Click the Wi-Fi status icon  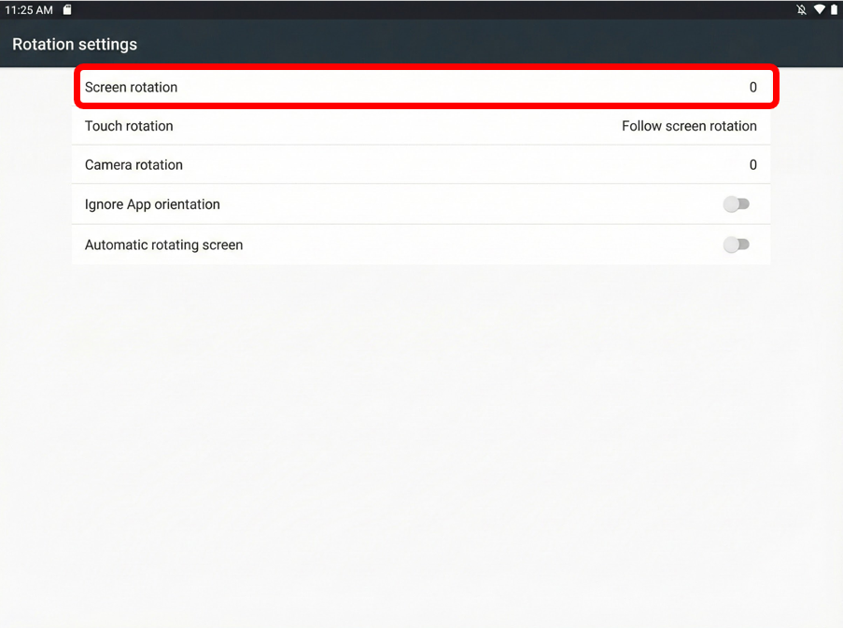[819, 9]
